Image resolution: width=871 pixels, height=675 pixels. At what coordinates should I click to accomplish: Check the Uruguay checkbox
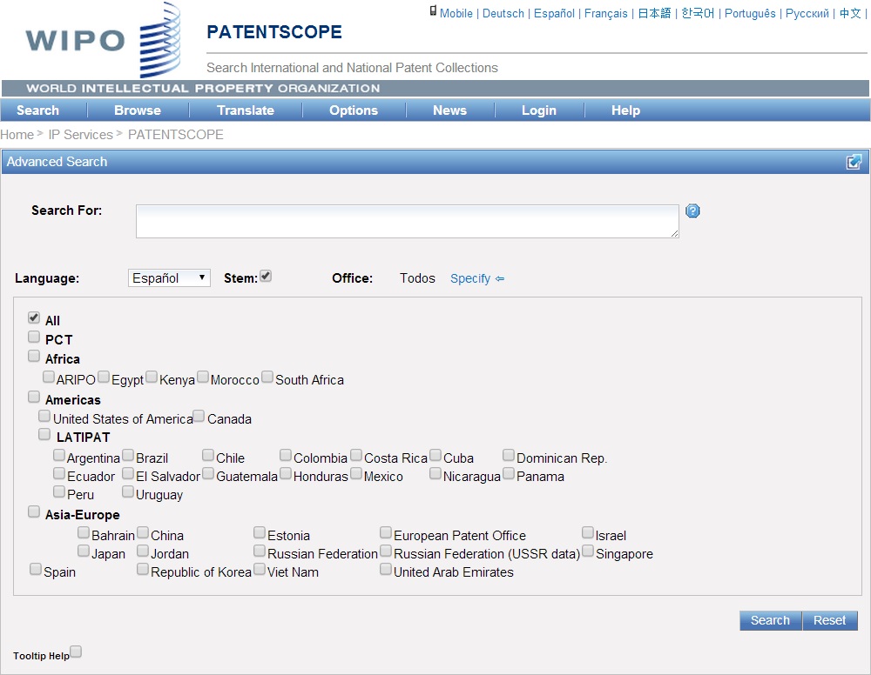coord(128,491)
